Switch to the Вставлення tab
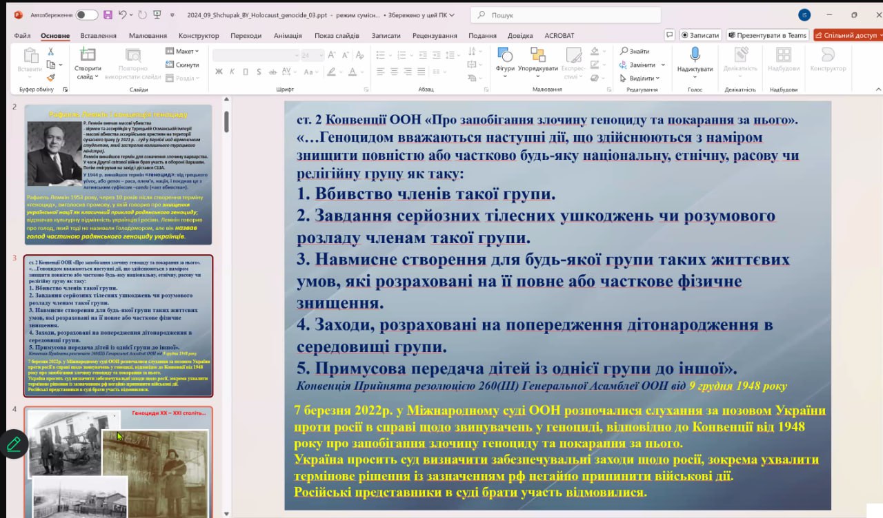Image resolution: width=883 pixels, height=518 pixels. point(98,36)
